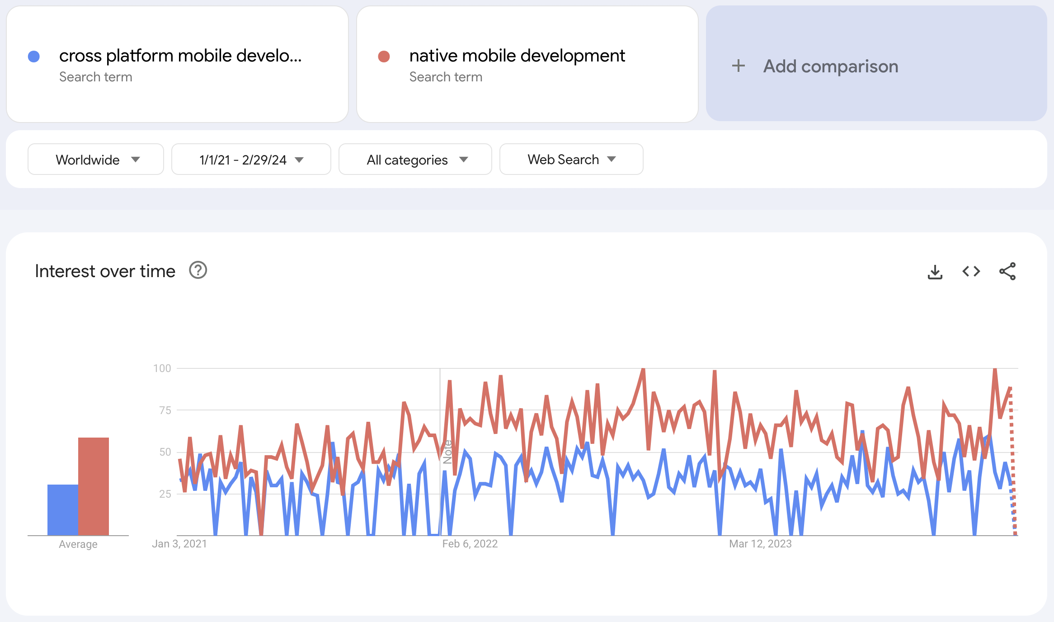Viewport: 1054px width, 622px height.
Task: Click the Mar 12, 2023 axis label
Action: [760, 543]
